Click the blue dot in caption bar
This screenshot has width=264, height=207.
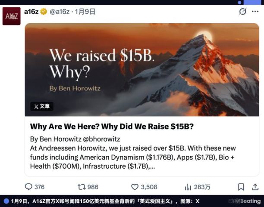(x=6, y=201)
